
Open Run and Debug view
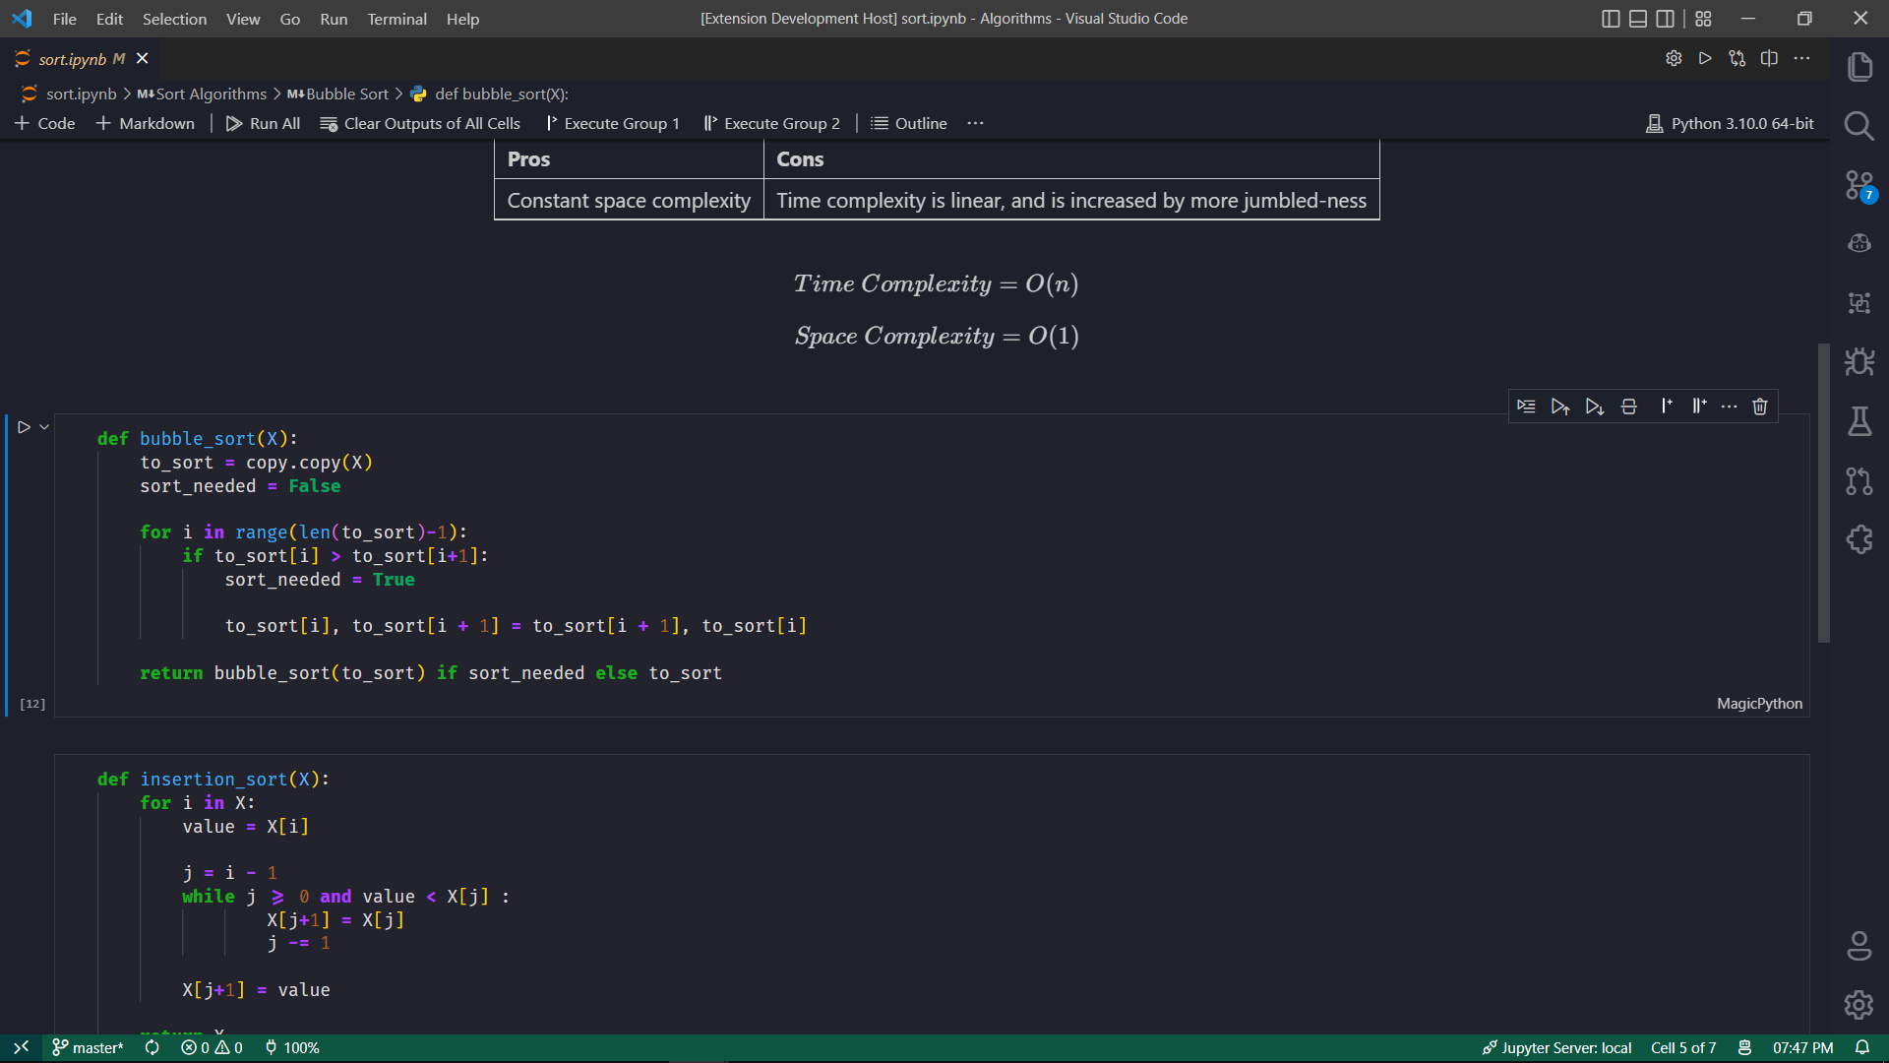pyautogui.click(x=1859, y=362)
